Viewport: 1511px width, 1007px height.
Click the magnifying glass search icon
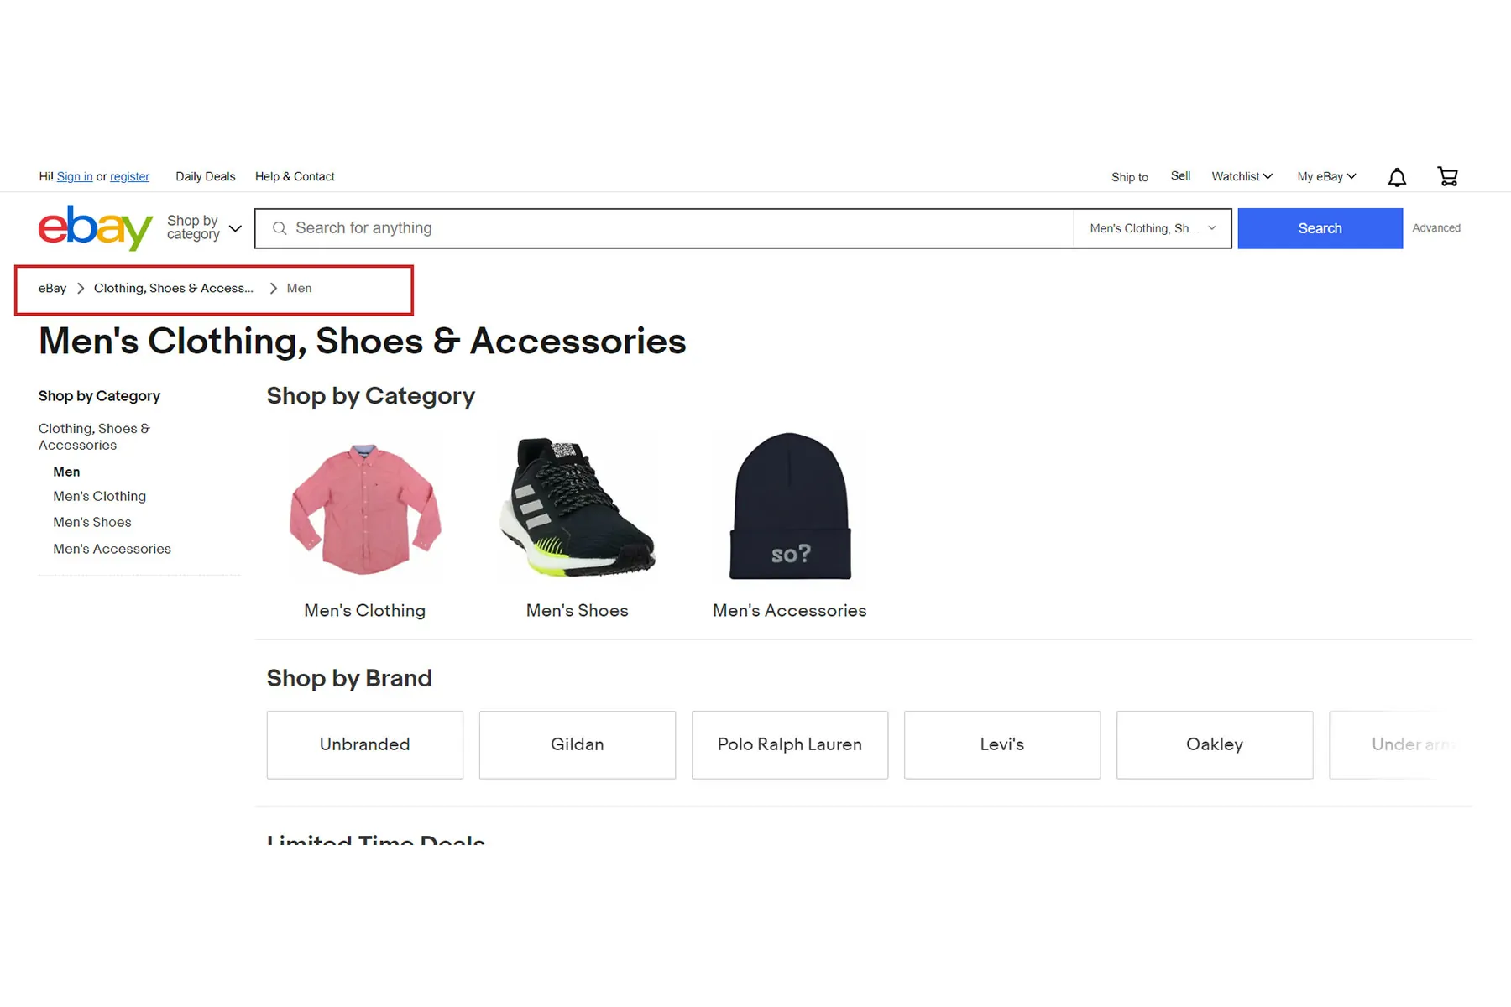point(280,228)
